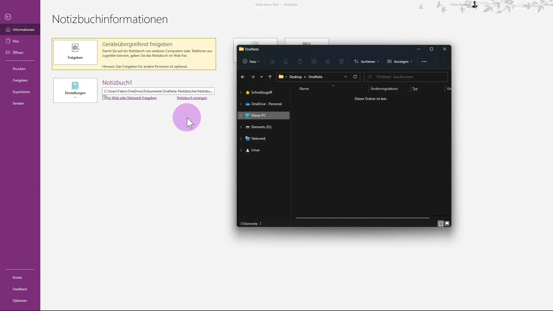Image resolution: width=553 pixels, height=311 pixels.
Task: Expand the Netzwerk tree node
Action: [241, 139]
